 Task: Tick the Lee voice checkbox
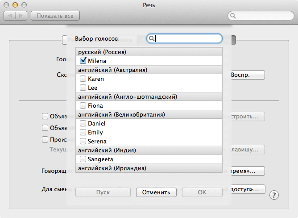pyautogui.click(x=83, y=88)
